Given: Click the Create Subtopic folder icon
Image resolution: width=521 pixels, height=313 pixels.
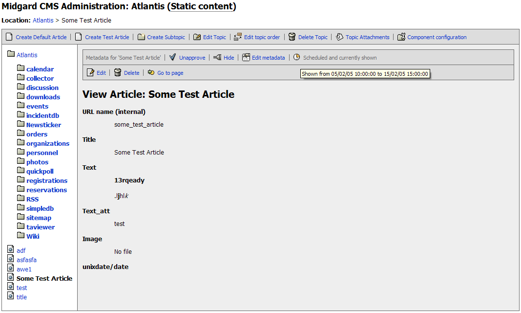Looking at the screenshot, I should [x=141, y=37].
